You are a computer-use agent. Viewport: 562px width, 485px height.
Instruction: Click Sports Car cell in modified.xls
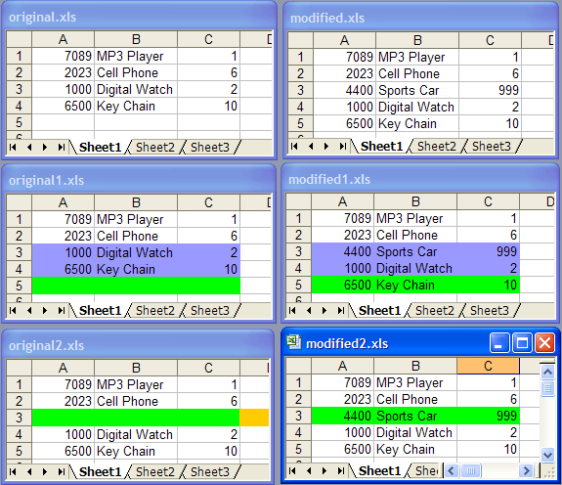tap(417, 90)
